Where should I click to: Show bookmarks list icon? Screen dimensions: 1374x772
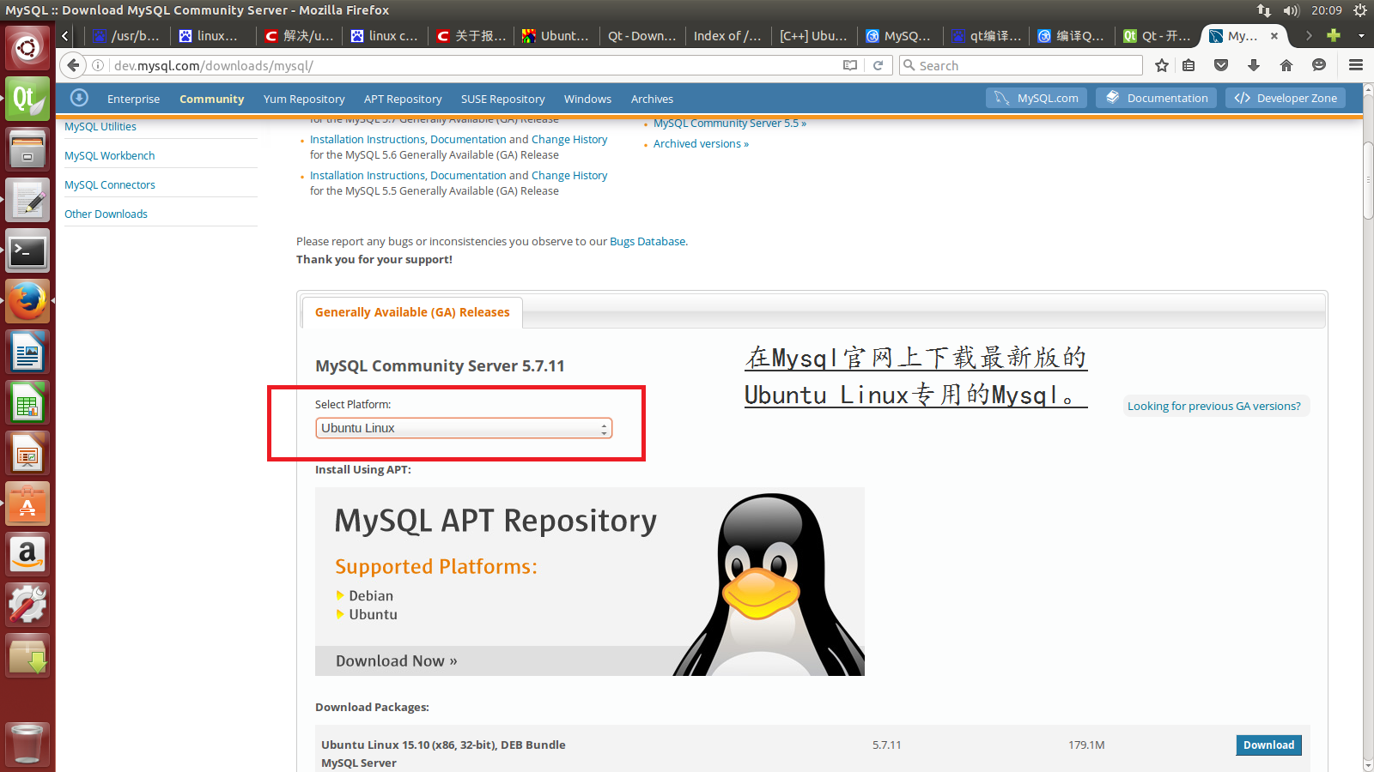[1189, 65]
